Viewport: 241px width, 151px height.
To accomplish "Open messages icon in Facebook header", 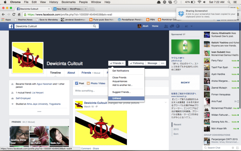I will tap(172, 26).
